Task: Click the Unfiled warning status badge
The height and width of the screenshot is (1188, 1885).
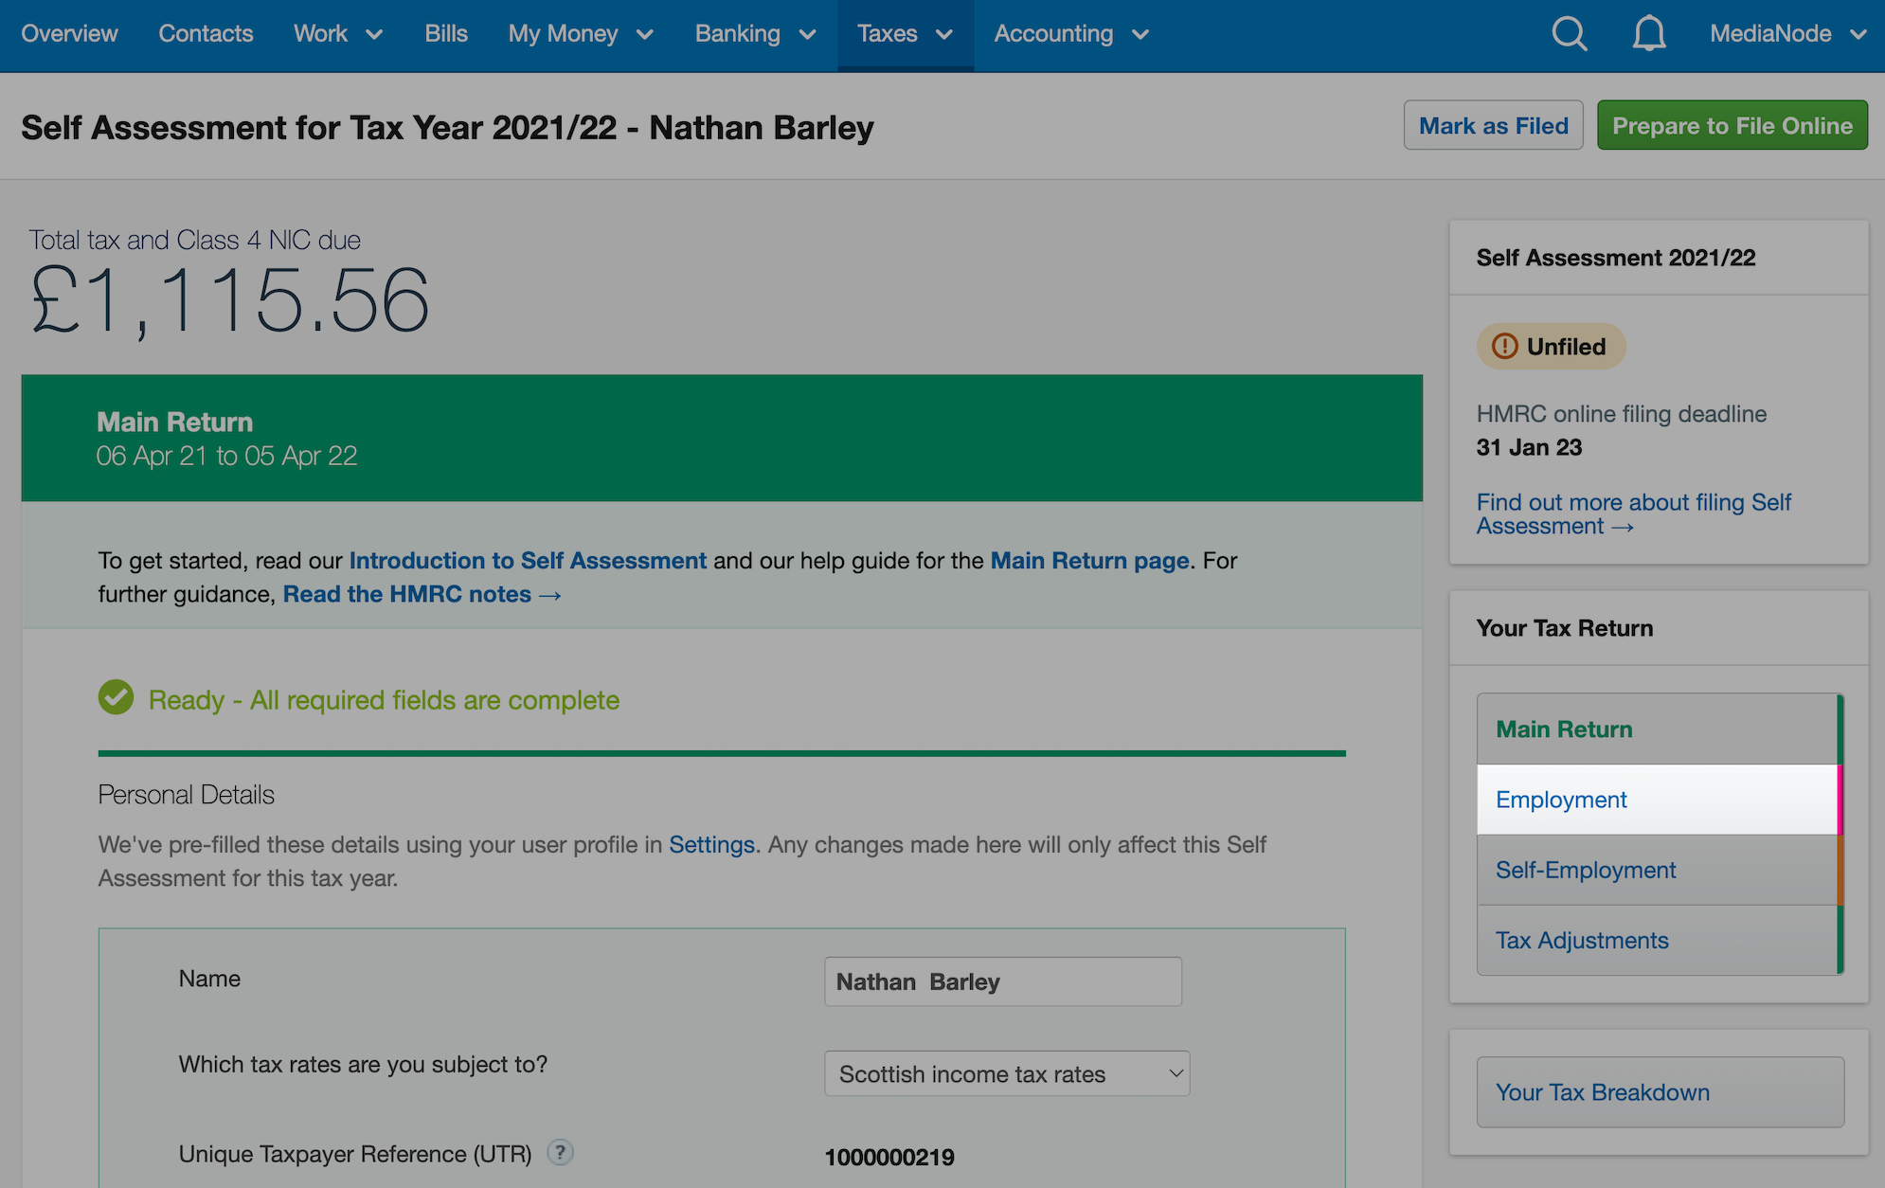Action: click(x=1551, y=347)
